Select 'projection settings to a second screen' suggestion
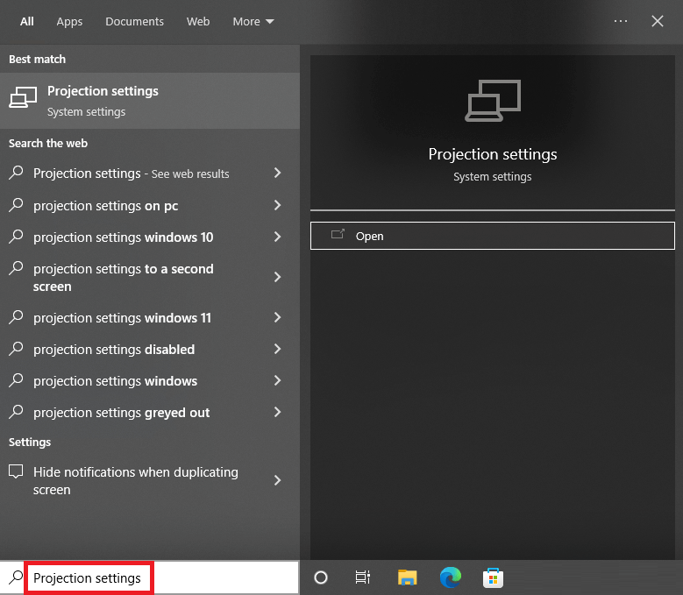The image size is (683, 595). pyautogui.click(x=150, y=277)
